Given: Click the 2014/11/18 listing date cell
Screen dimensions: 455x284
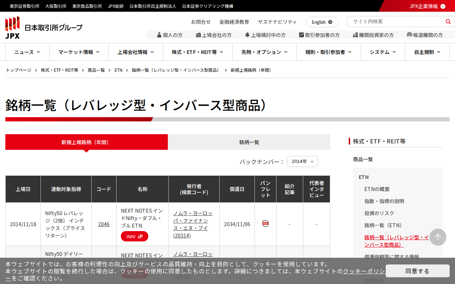Looking at the screenshot, I should (x=23, y=224).
